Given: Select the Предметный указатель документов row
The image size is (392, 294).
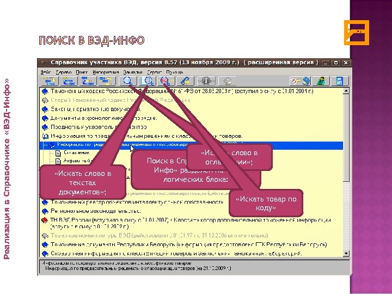Looking at the screenshot, I should pos(99,127).
